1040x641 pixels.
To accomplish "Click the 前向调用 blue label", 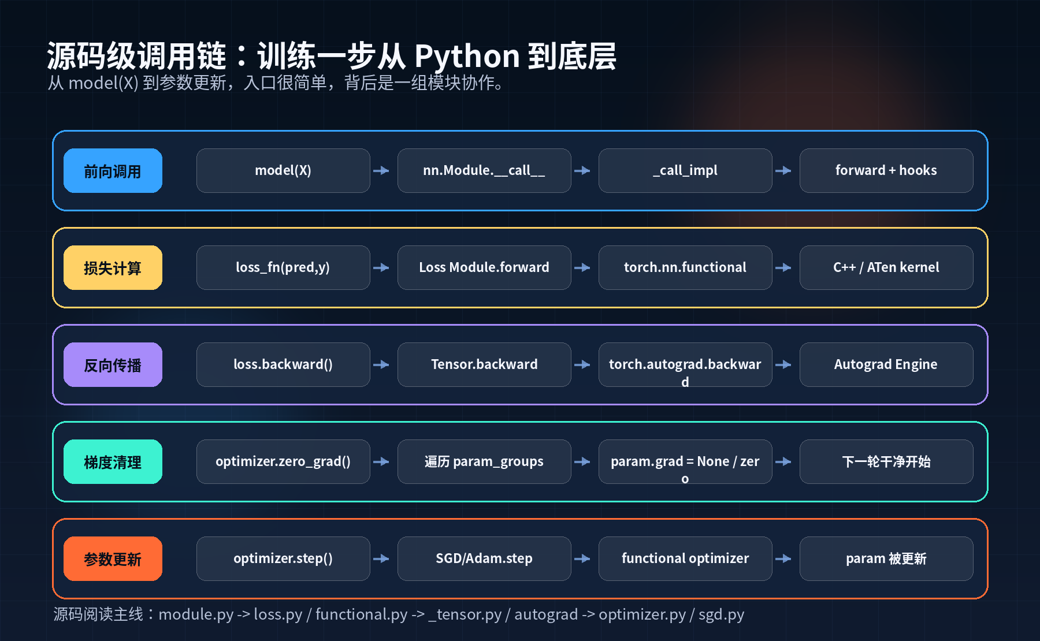I will pyautogui.click(x=113, y=170).
